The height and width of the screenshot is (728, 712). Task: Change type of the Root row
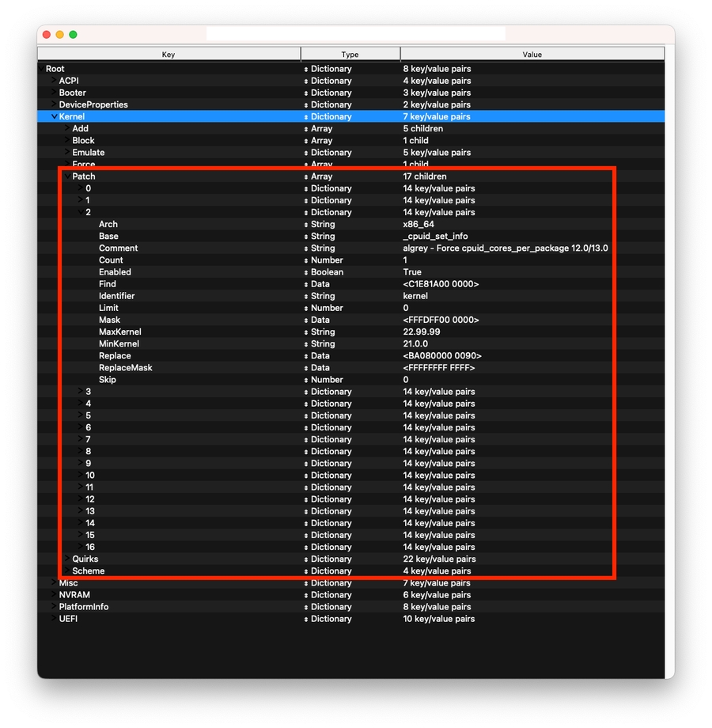point(306,69)
